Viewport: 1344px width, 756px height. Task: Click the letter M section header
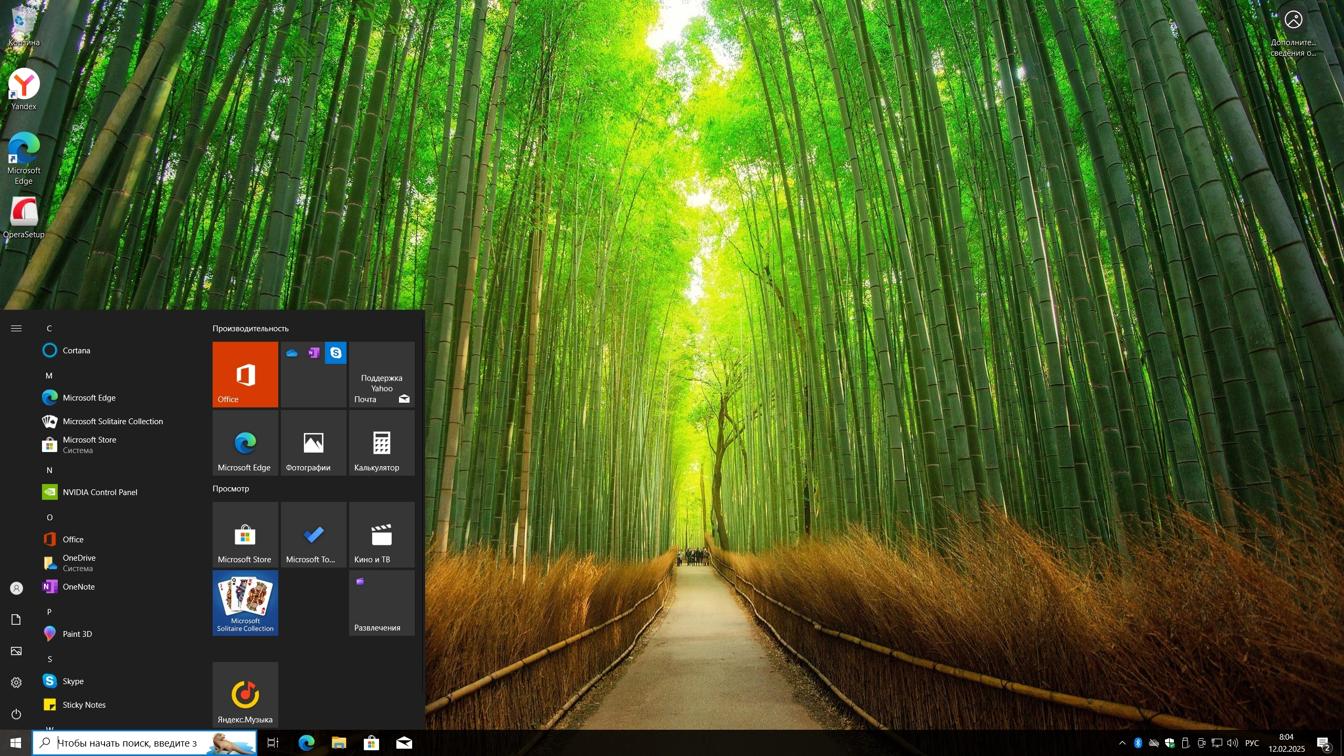click(x=49, y=375)
